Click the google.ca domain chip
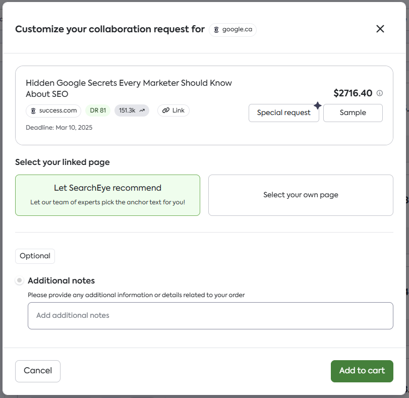Viewport: 409px width, 398px height. pyautogui.click(x=232, y=30)
